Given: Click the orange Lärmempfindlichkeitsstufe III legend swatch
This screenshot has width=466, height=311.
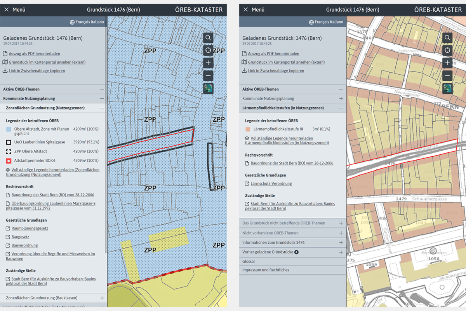Looking at the screenshot, I should pos(247,129).
